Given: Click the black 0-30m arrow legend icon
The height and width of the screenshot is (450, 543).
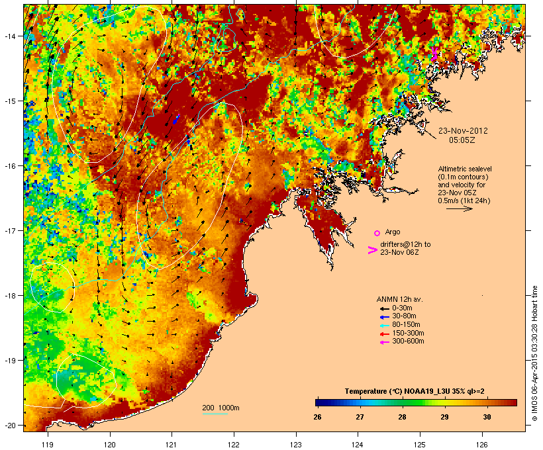Looking at the screenshot, I should tap(384, 308).
